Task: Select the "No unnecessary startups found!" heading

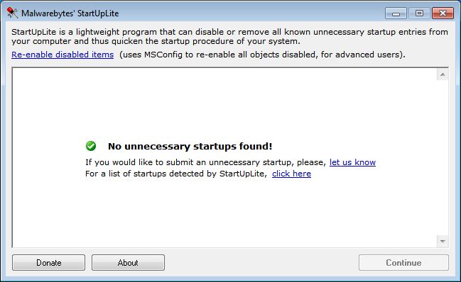Action: (190, 146)
